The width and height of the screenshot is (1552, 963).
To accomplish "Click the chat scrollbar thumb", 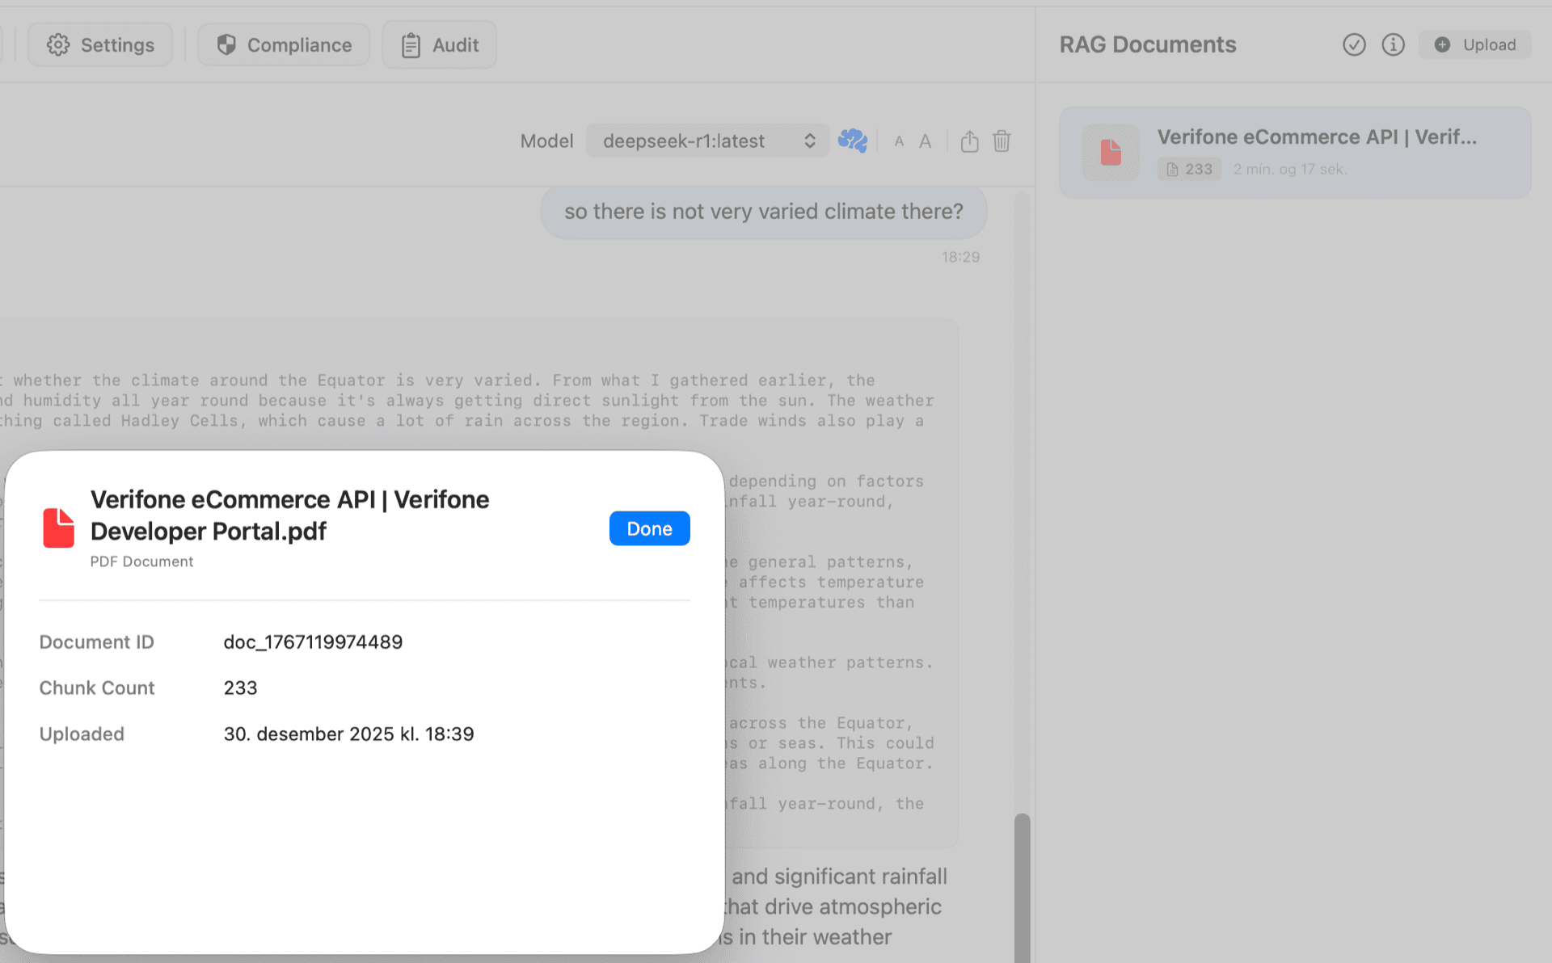I will [1023, 887].
